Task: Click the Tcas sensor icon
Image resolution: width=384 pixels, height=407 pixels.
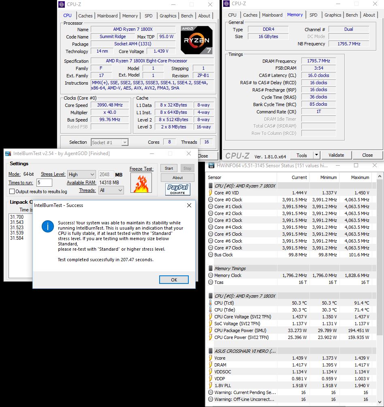Action: (x=211, y=282)
